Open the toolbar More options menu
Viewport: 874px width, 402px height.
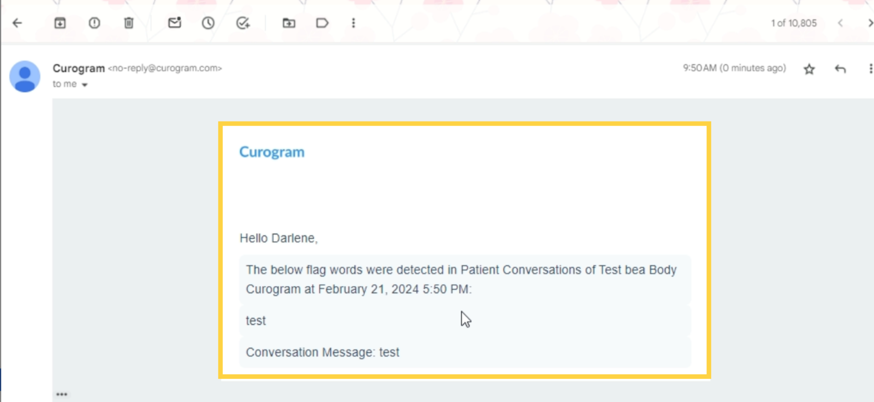click(x=353, y=23)
